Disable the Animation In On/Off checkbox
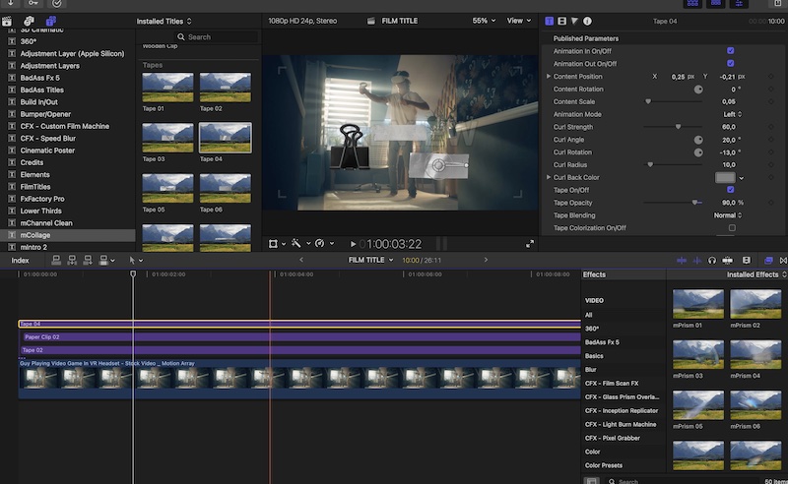Image resolution: width=788 pixels, height=484 pixels. coord(730,51)
